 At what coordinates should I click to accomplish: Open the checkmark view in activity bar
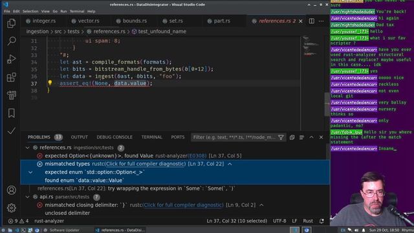12,131
